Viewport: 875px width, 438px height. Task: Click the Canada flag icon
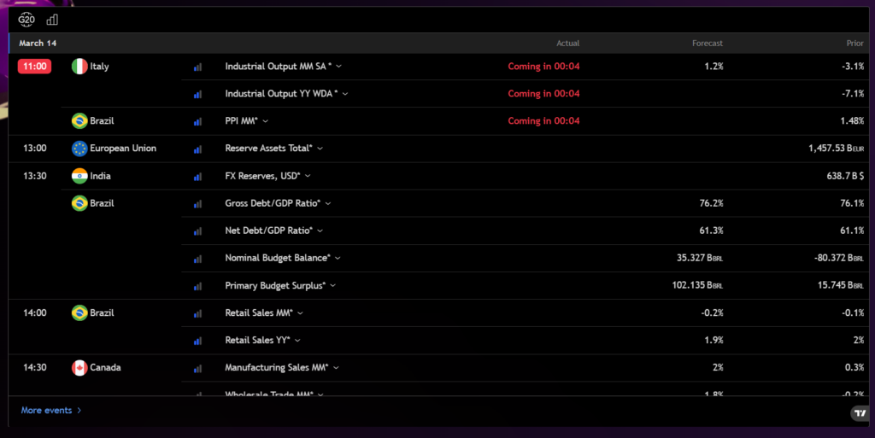[x=79, y=368]
